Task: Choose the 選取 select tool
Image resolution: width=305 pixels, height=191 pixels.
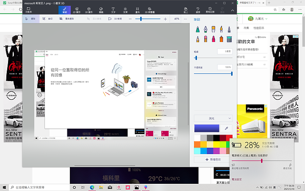Action: pos(31,19)
